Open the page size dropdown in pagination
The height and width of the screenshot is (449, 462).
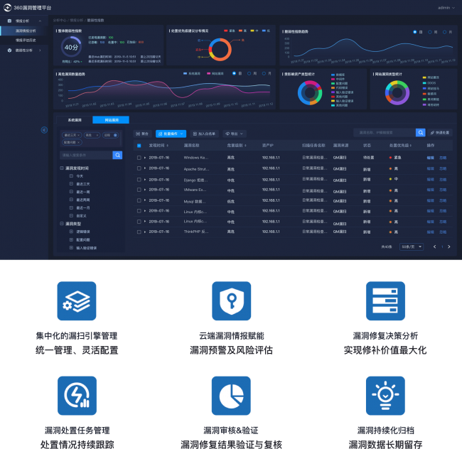click(x=412, y=247)
